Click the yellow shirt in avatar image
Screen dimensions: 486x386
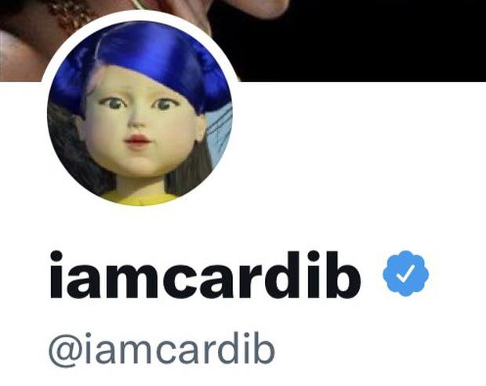pyautogui.click(x=140, y=198)
